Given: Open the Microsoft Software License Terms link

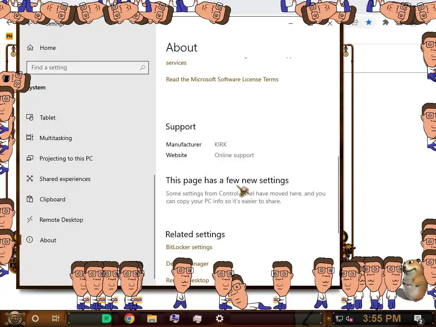Looking at the screenshot, I should coord(222,79).
